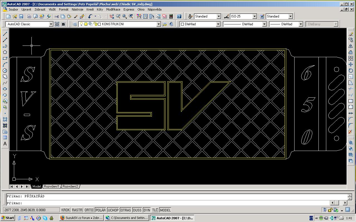Open the Standard table style dropdown
The width and height of the screenshot is (356, 222).
pyautogui.click(x=290, y=16)
